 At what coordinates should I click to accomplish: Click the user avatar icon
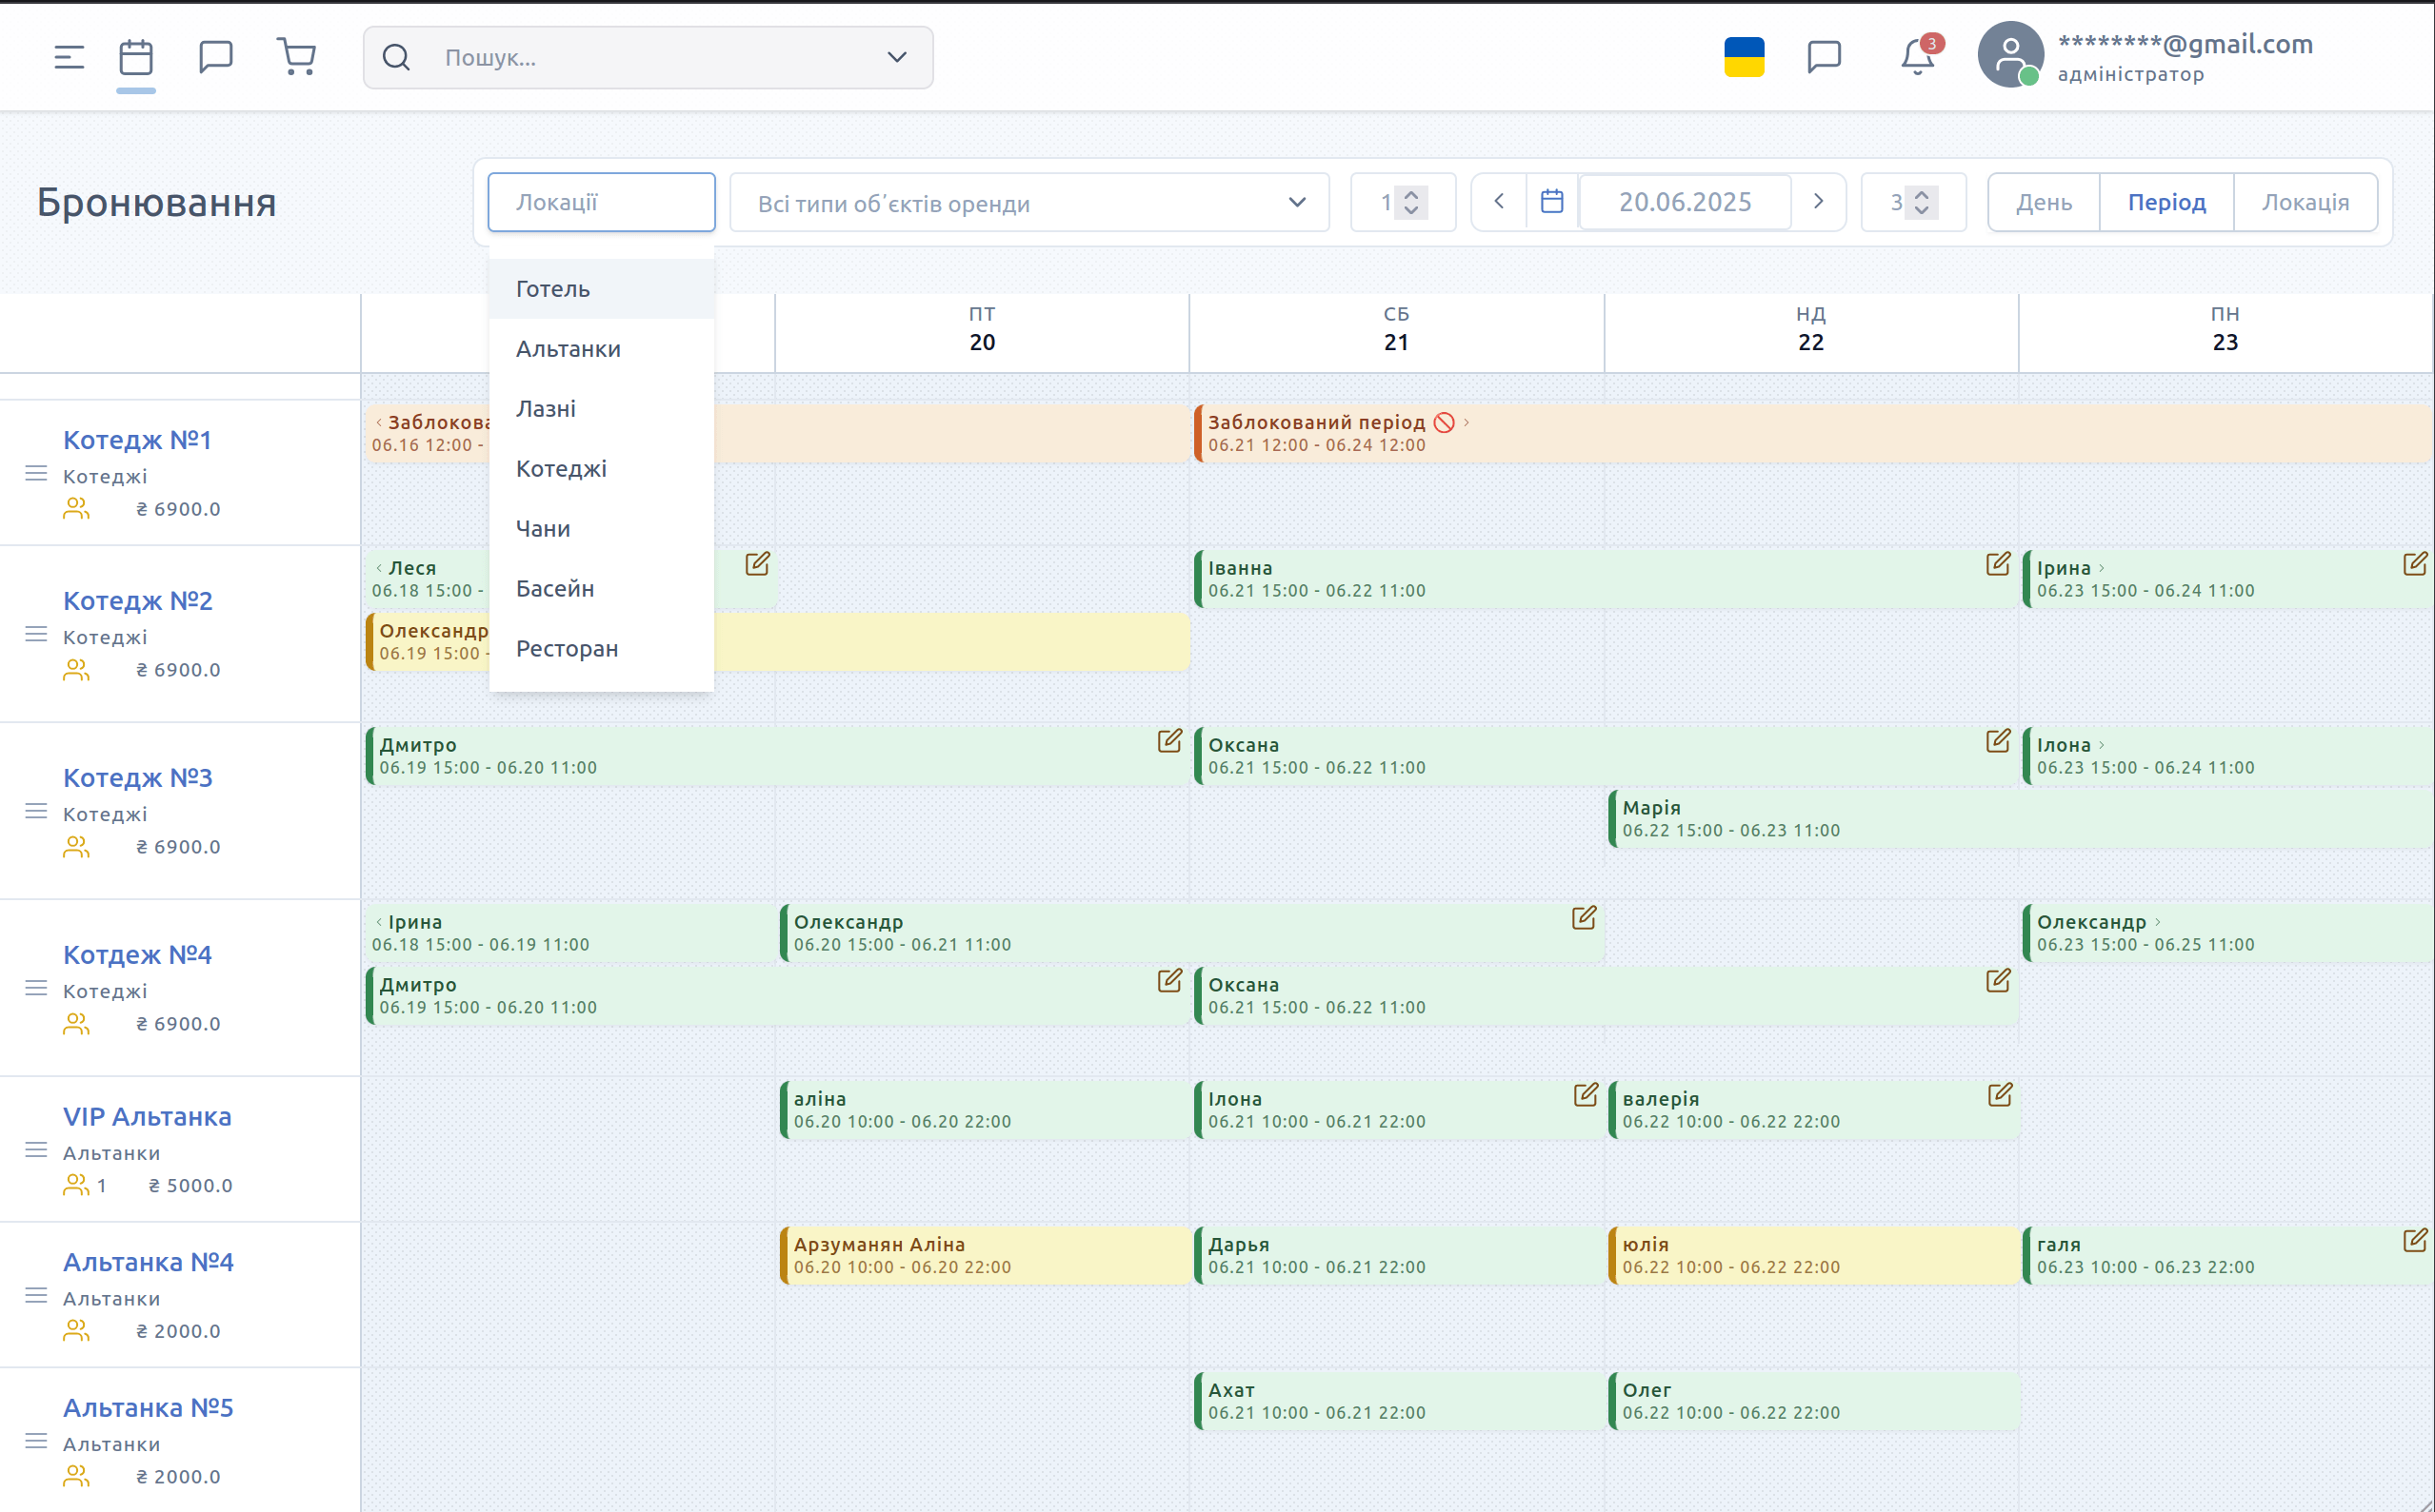coord(2009,55)
